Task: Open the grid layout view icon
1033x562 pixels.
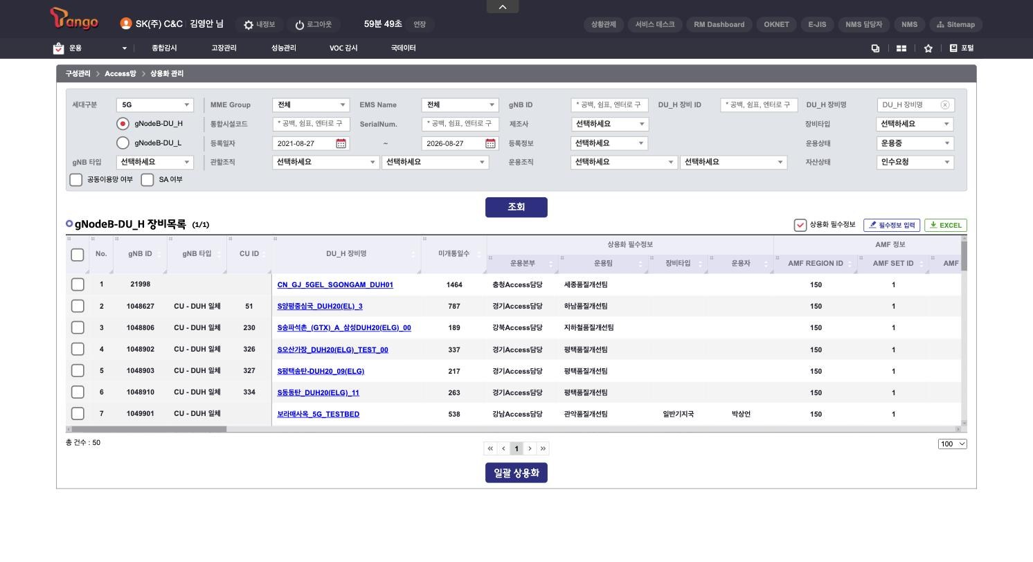Action: (901, 48)
